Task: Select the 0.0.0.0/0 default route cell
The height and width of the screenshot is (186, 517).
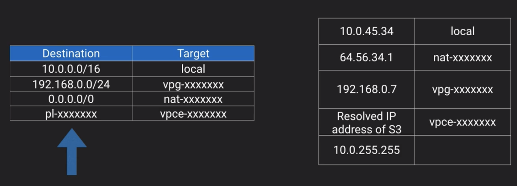Action: click(71, 99)
